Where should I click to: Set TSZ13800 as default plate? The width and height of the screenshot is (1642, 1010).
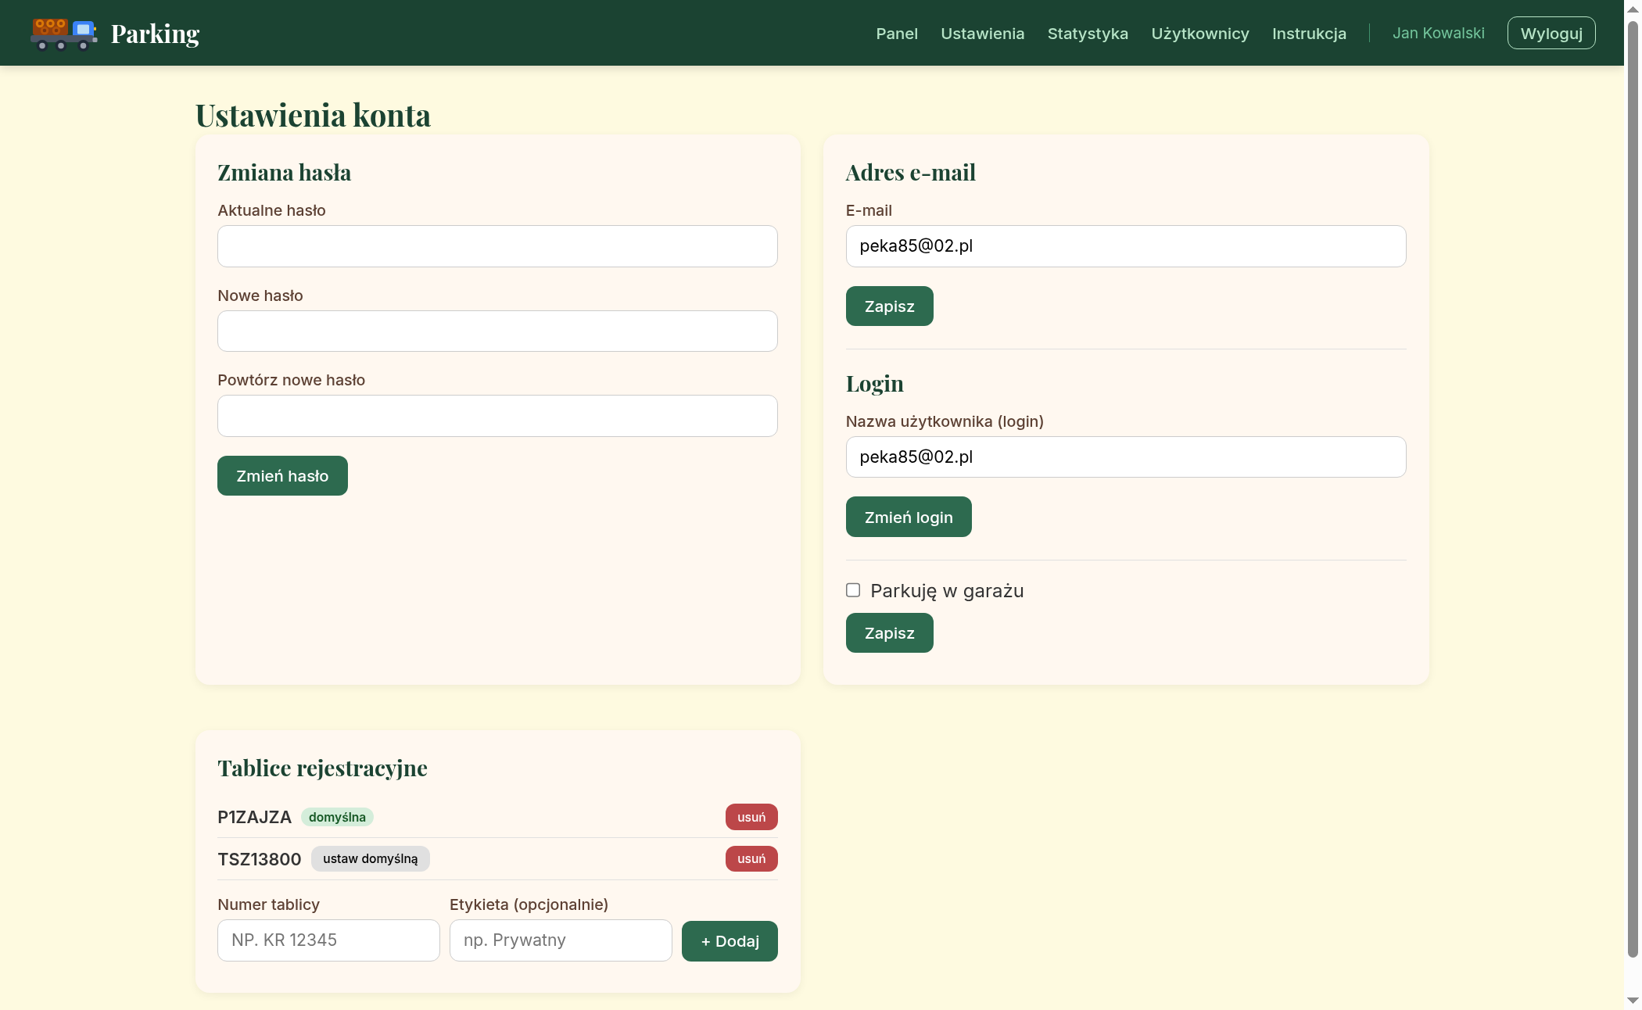(370, 858)
